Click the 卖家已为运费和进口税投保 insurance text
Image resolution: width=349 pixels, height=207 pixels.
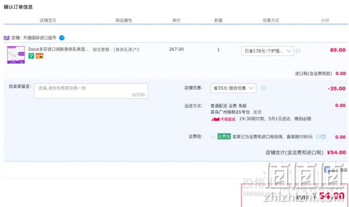click(272, 137)
